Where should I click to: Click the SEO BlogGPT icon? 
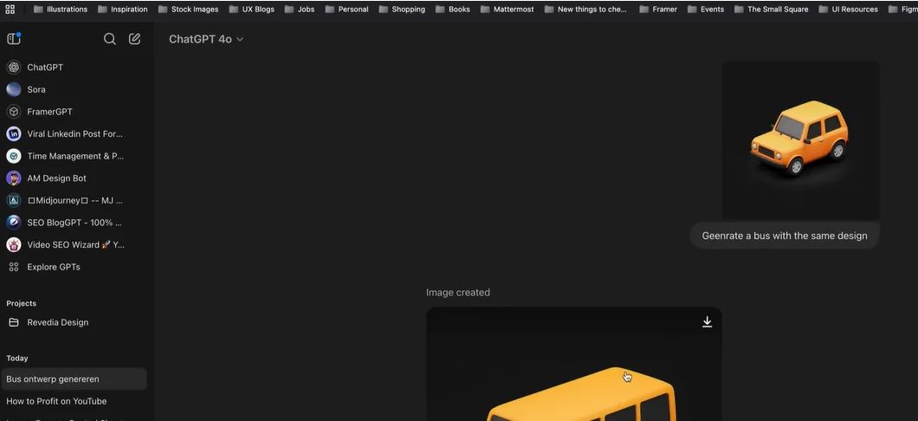(14, 223)
